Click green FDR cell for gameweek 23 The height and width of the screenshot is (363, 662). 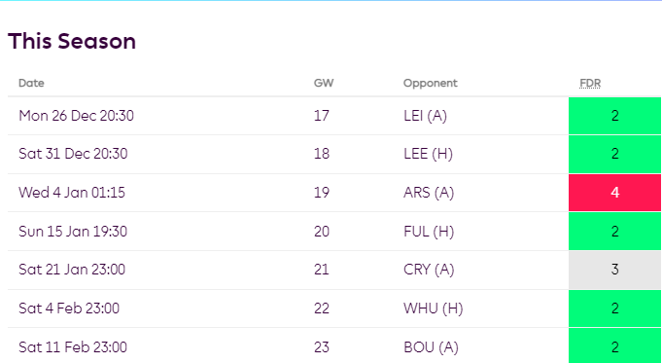(614, 346)
